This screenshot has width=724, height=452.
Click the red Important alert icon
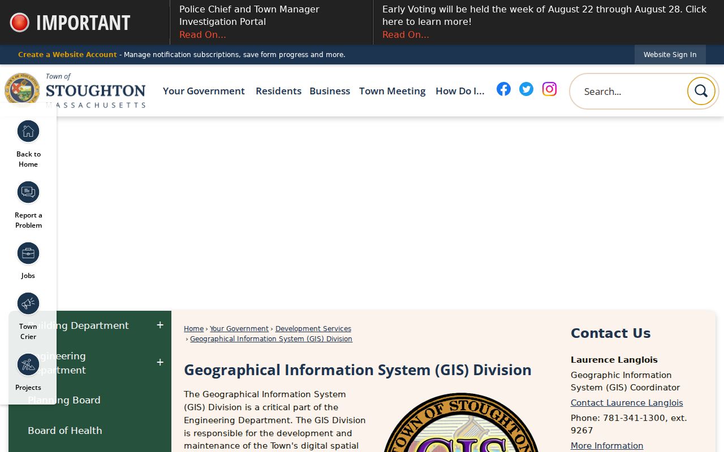pos(20,23)
